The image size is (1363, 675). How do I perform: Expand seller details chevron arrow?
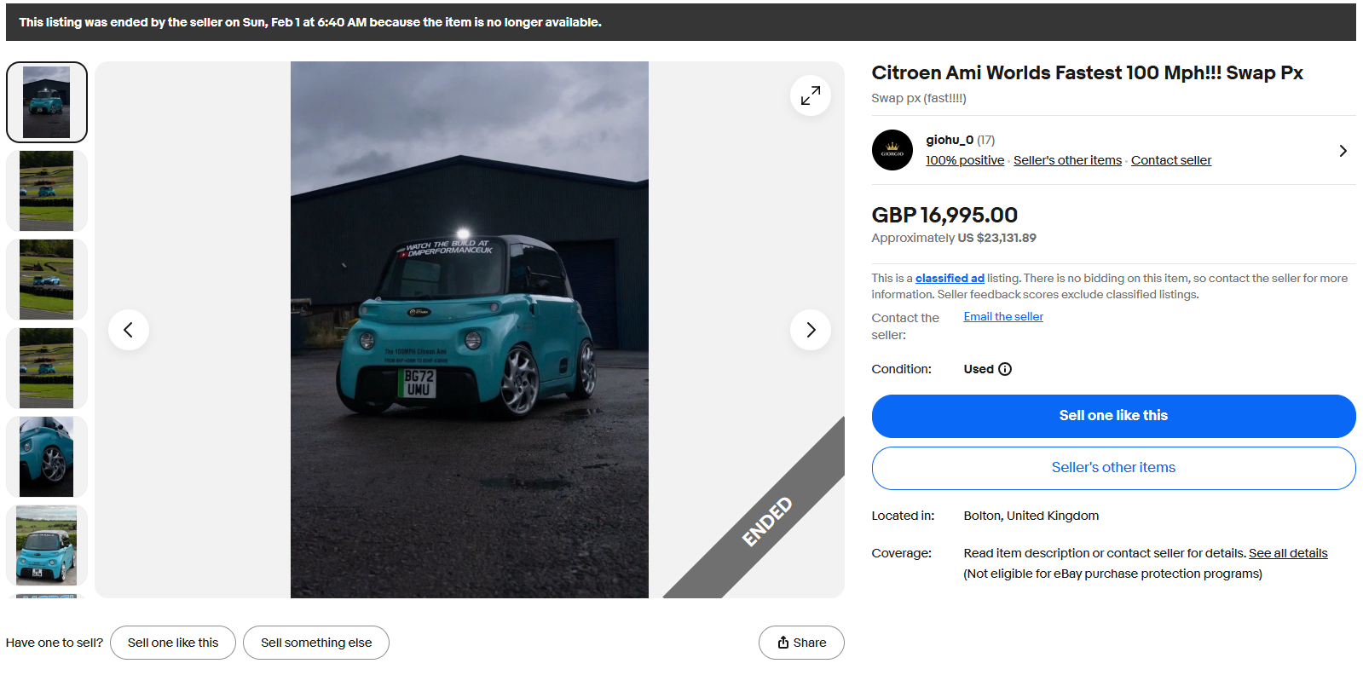[x=1343, y=151]
